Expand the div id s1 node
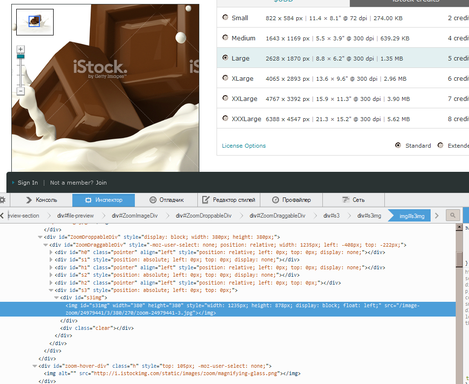The image size is (469, 384). 51,260
